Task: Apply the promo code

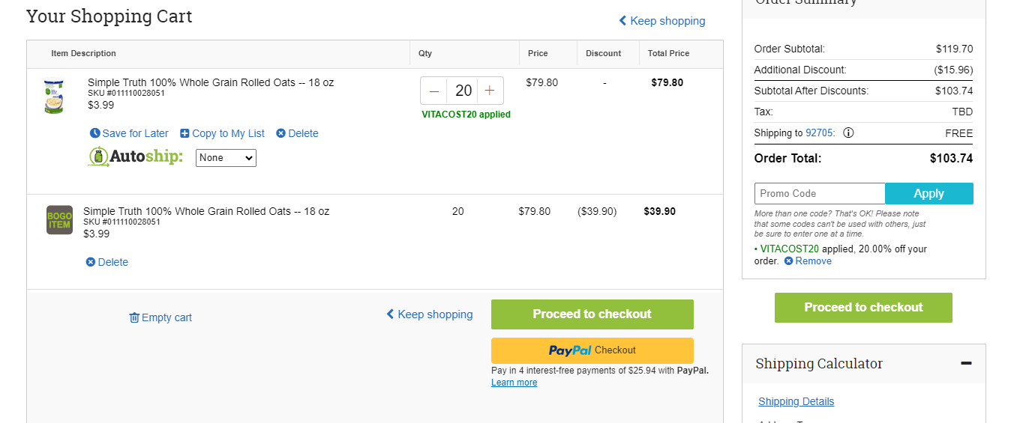Action: pyautogui.click(x=929, y=193)
